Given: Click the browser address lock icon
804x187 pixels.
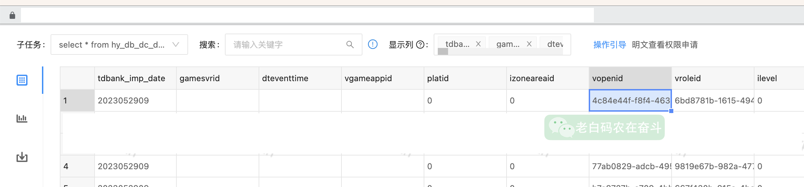Looking at the screenshot, I should pyautogui.click(x=12, y=15).
